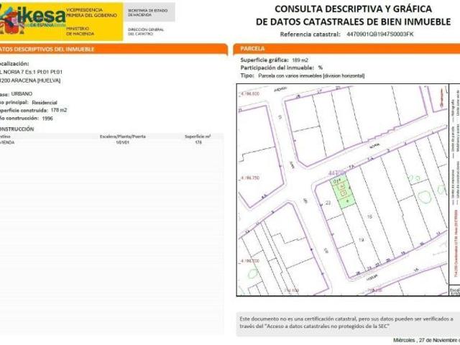Click the 'CONSULTA DESCRIPTIVA Y GRÁFICA' title line
The image size is (460, 345).
tap(353, 9)
